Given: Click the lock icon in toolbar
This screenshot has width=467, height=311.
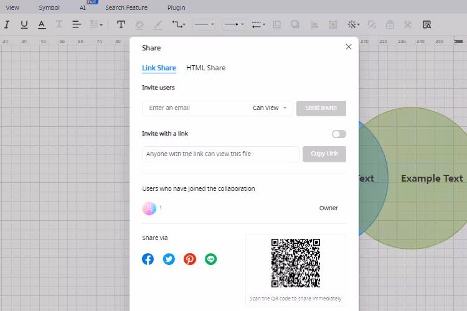Looking at the screenshot, I should [390, 24].
